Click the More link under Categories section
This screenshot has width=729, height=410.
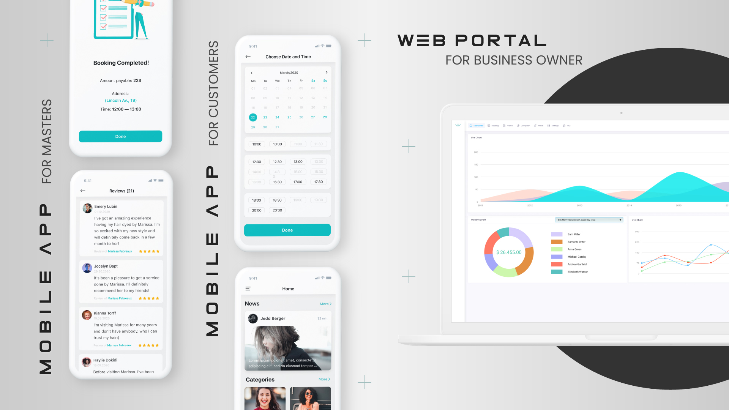pyautogui.click(x=325, y=379)
